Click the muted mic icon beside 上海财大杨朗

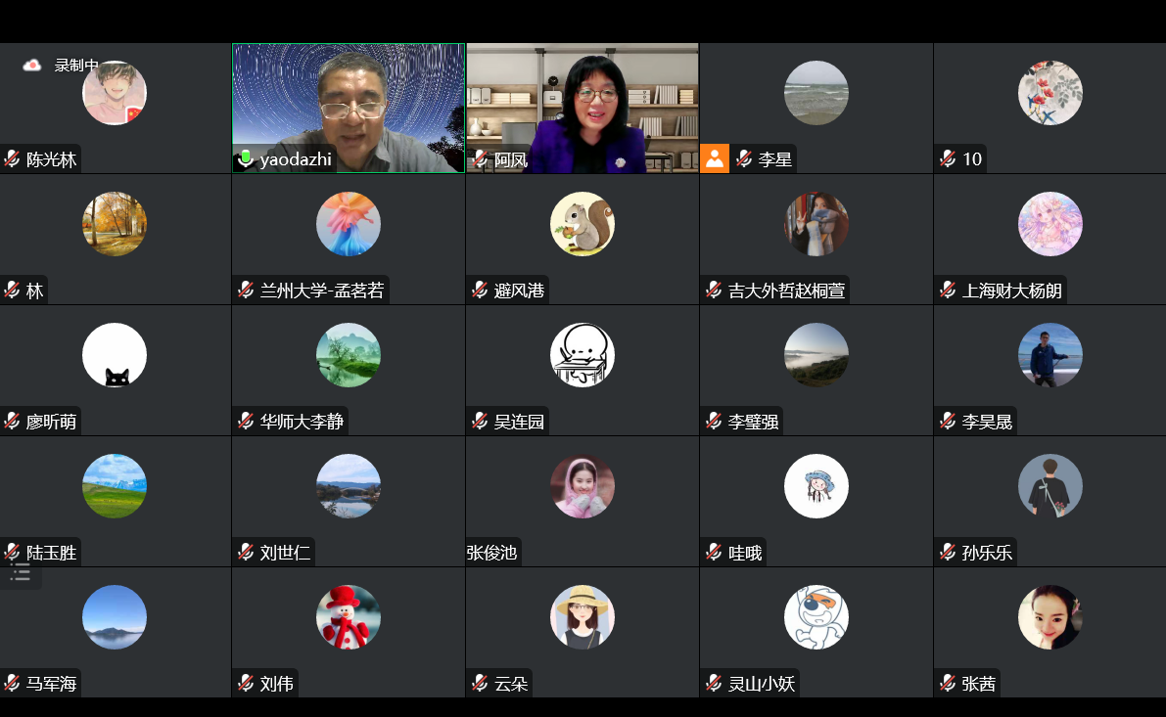coord(948,291)
